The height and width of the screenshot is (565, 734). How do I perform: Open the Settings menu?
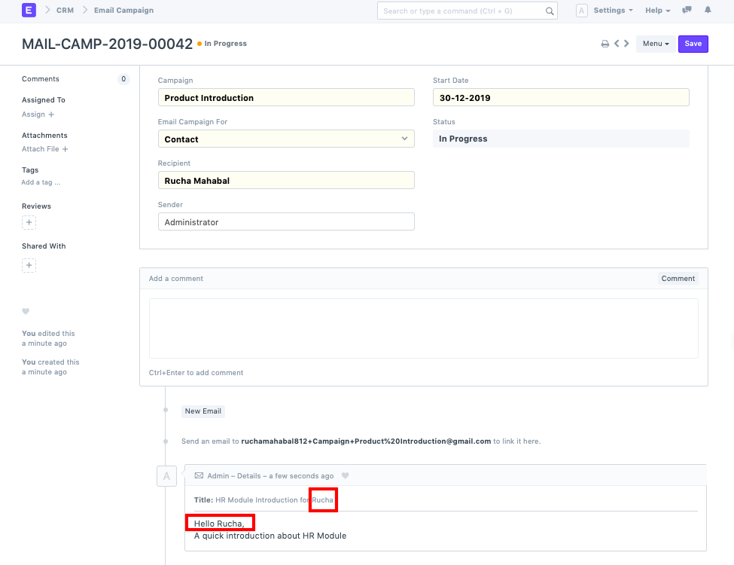click(612, 10)
